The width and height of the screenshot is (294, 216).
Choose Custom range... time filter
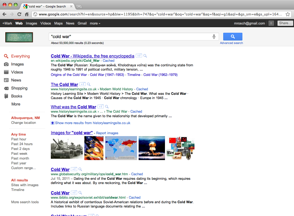pyautogui.click(x=23, y=168)
